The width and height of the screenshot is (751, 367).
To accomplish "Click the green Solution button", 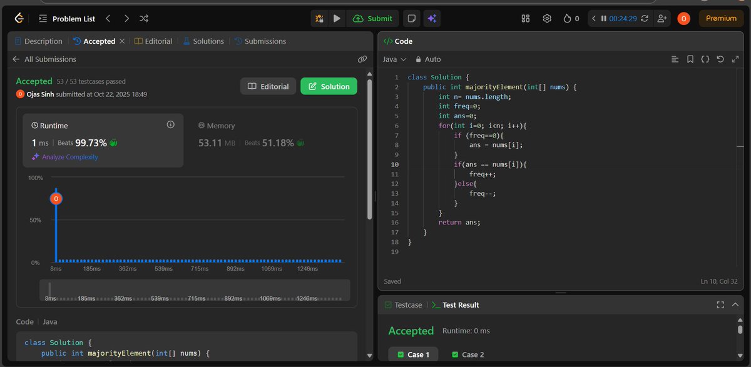I will pos(329,86).
